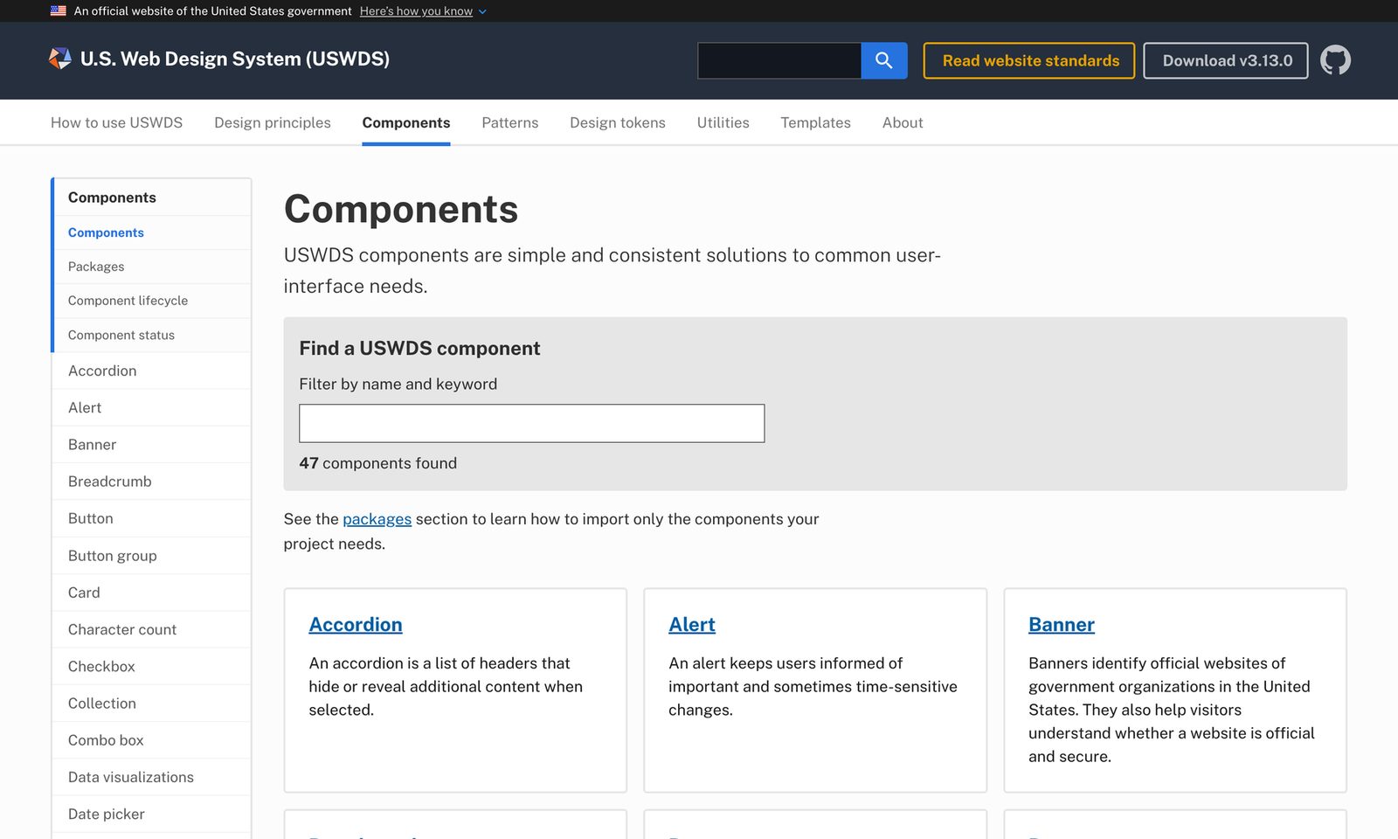Click the USWDS logo icon
This screenshot has width=1398, height=839.
click(59, 59)
